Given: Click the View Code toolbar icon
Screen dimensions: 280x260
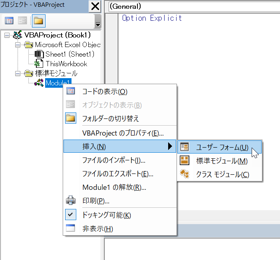Looking at the screenshot, I should click(x=9, y=21).
